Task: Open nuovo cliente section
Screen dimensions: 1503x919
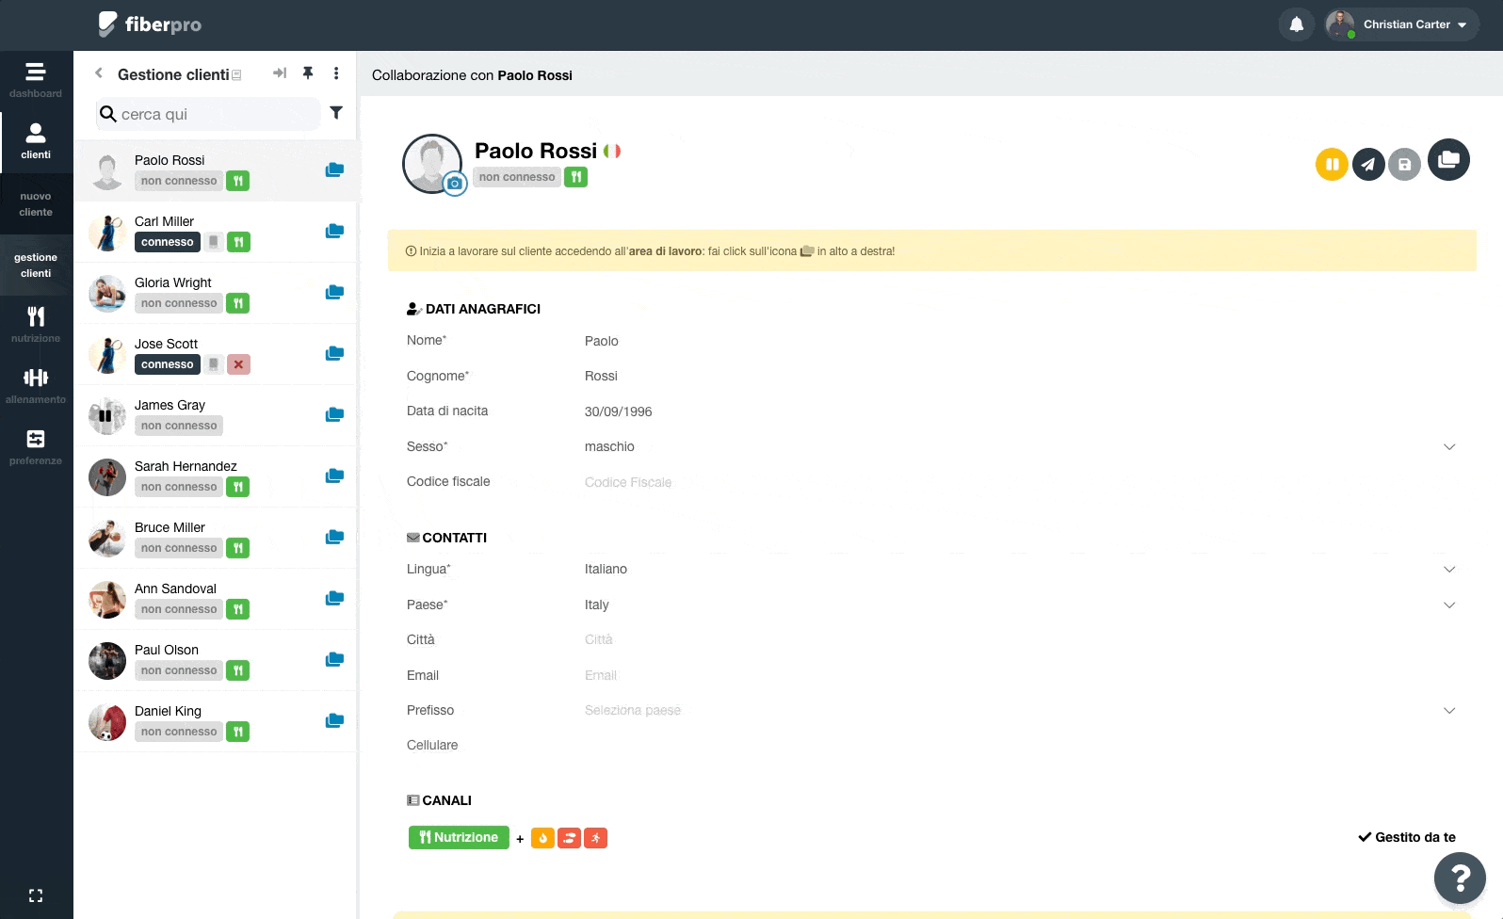Action: point(36,204)
